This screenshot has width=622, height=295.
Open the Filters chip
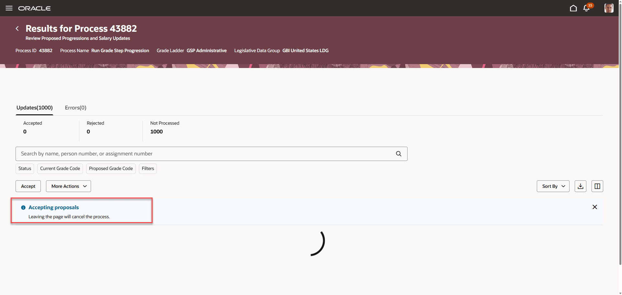click(x=148, y=169)
